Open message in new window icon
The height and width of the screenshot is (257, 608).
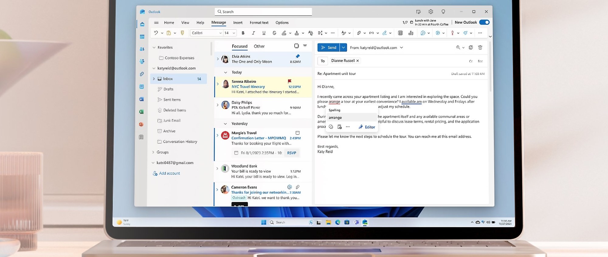[471, 47]
